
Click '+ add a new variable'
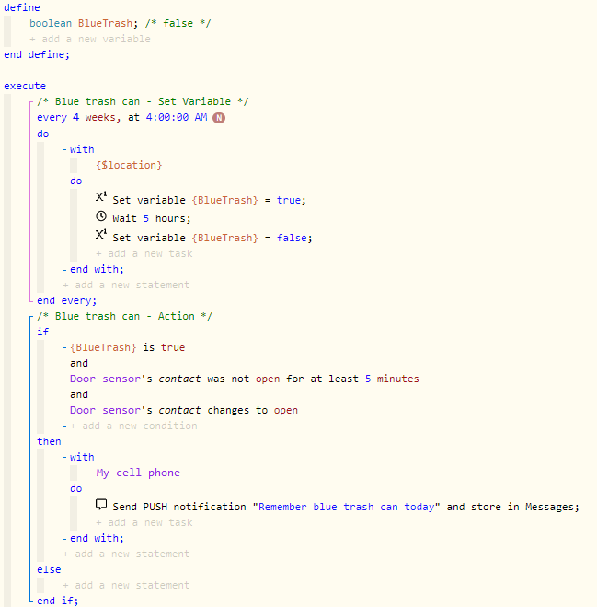click(90, 39)
